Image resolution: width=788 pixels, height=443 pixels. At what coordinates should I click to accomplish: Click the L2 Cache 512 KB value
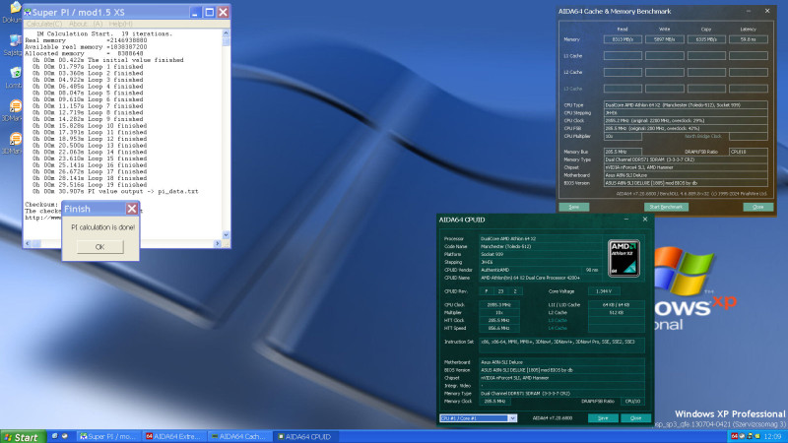(x=617, y=312)
